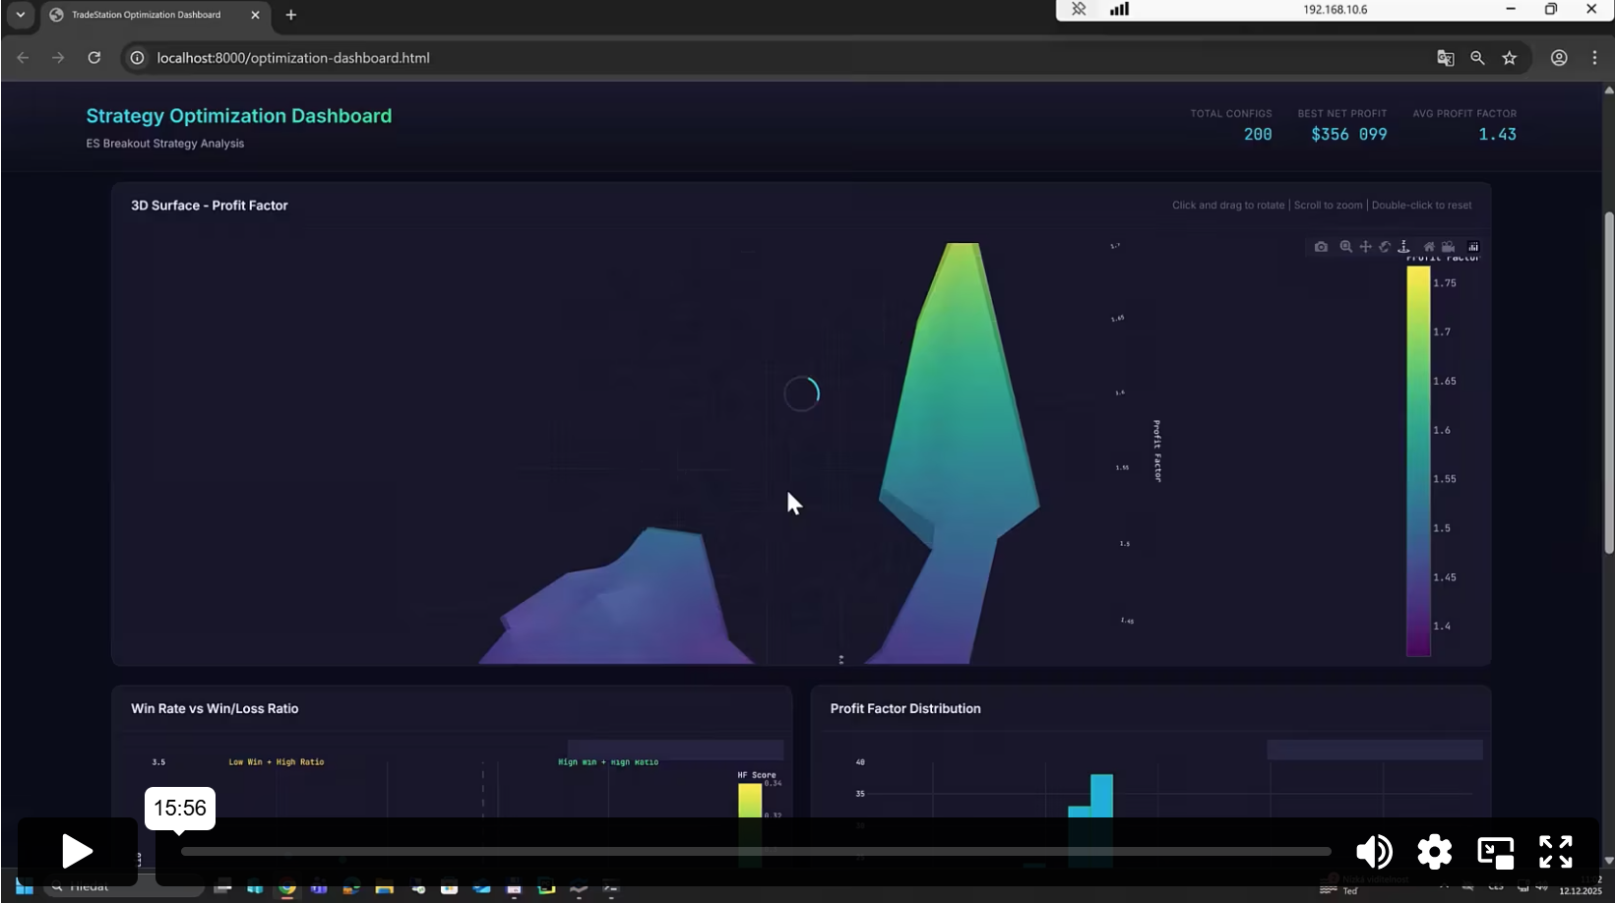Reset camera to last saved view

[x=1449, y=247]
